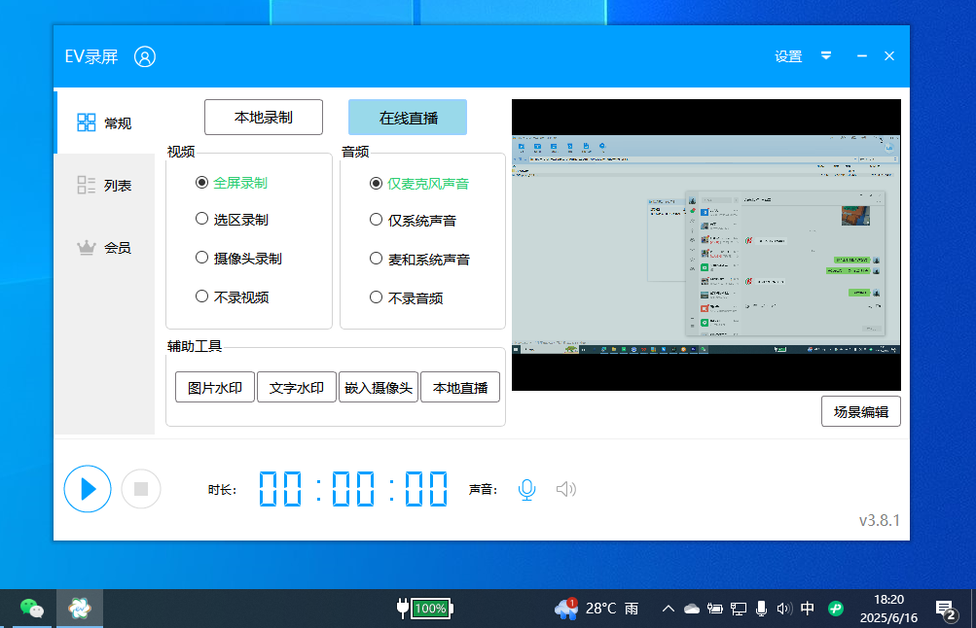The image size is (976, 628).
Task: Switch to the 列表 sidebar tab
Action: click(x=104, y=185)
